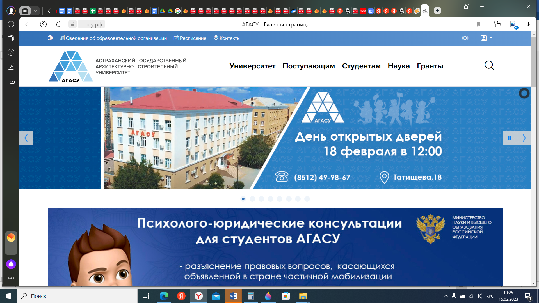This screenshot has height=303, width=539.
Task: Click the Windows Поиск search box
Action: 77,296
